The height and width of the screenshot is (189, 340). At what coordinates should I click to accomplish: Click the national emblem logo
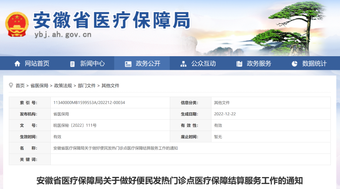[x=17, y=24]
